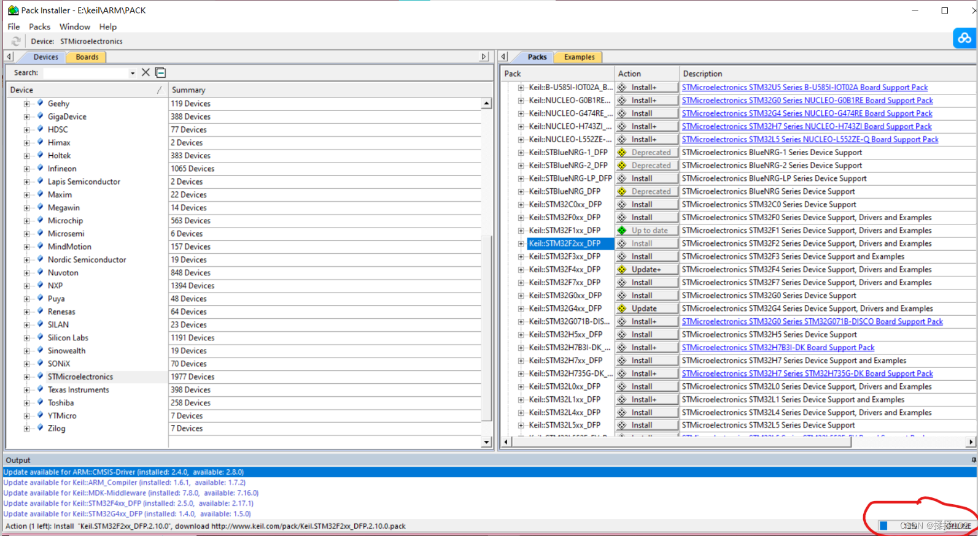Open the File menu

(14, 26)
